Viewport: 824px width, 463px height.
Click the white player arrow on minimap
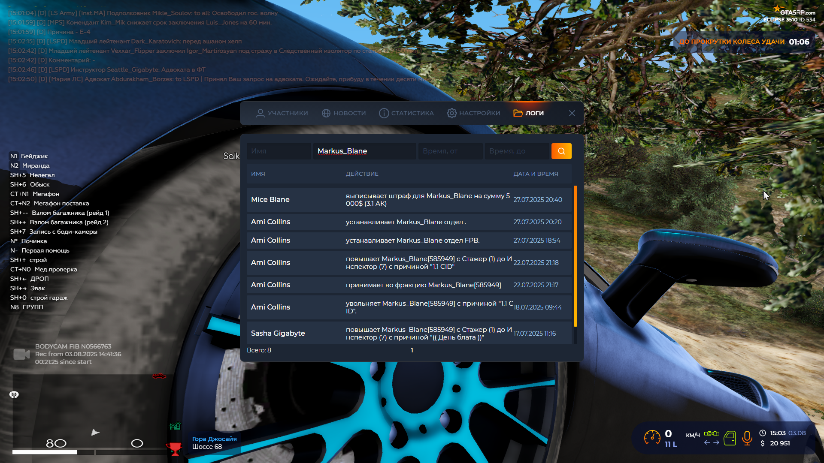pyautogui.click(x=95, y=432)
